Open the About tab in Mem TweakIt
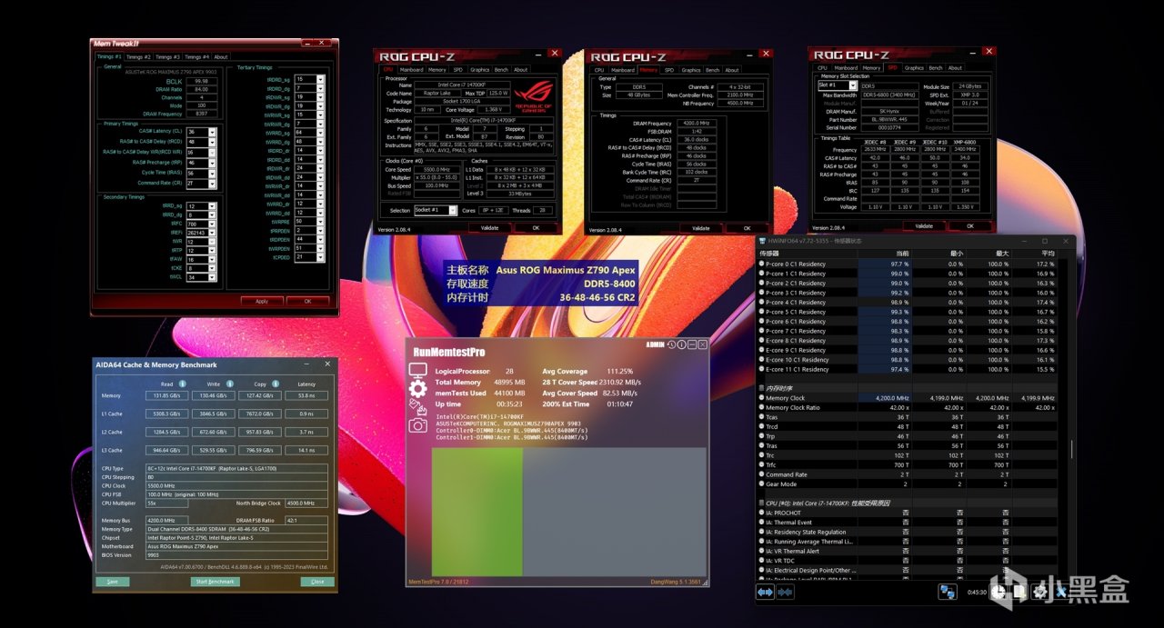The image size is (1164, 628). pos(221,56)
